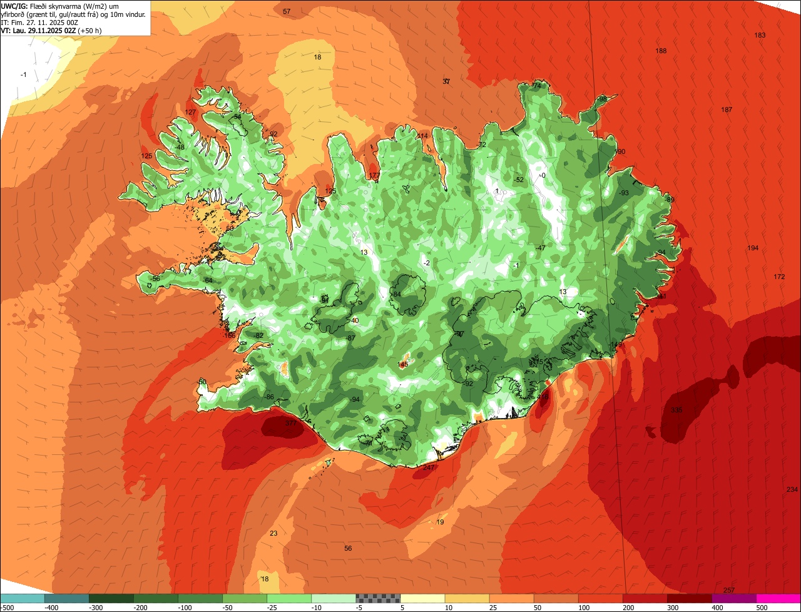Click the 194 value off the east coast

[753, 248]
